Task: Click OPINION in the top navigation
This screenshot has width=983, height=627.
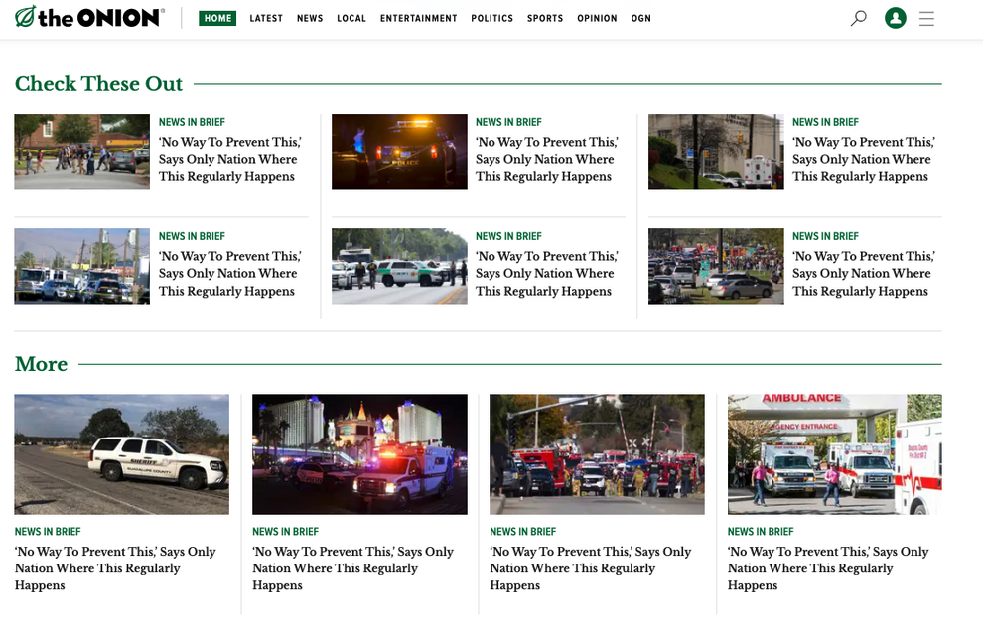Action: coord(596,17)
